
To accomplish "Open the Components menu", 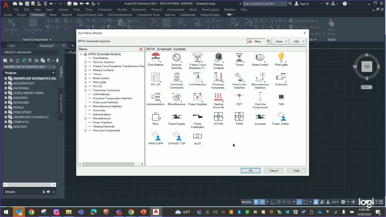I will point(176,10).
